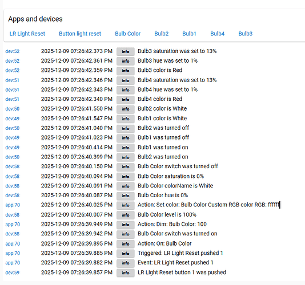Select timestamp '2025-12-09 07:26:39.857 PM'
Image resolution: width=305 pixels, height=285 pixels.
[x=77, y=272]
